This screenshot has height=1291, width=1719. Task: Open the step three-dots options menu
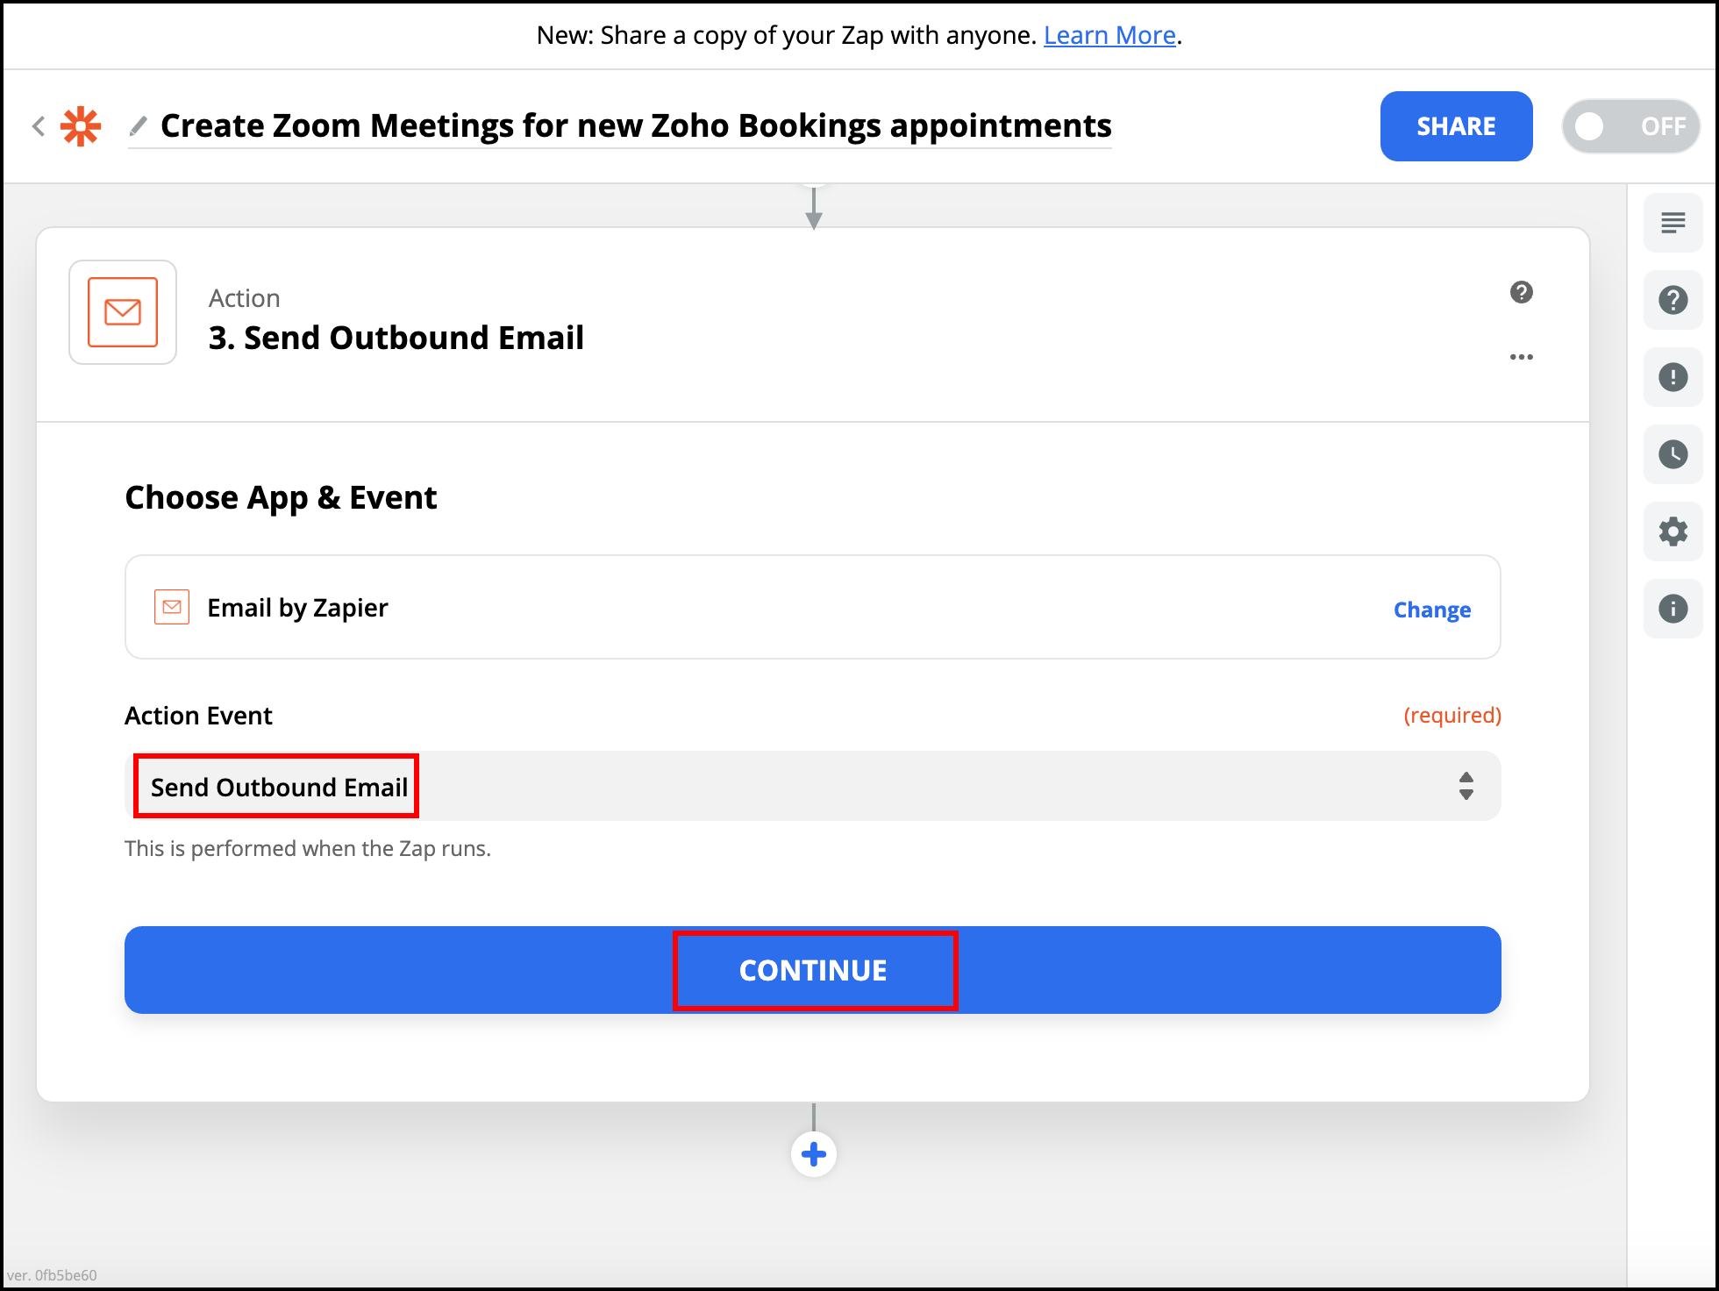[x=1521, y=357]
